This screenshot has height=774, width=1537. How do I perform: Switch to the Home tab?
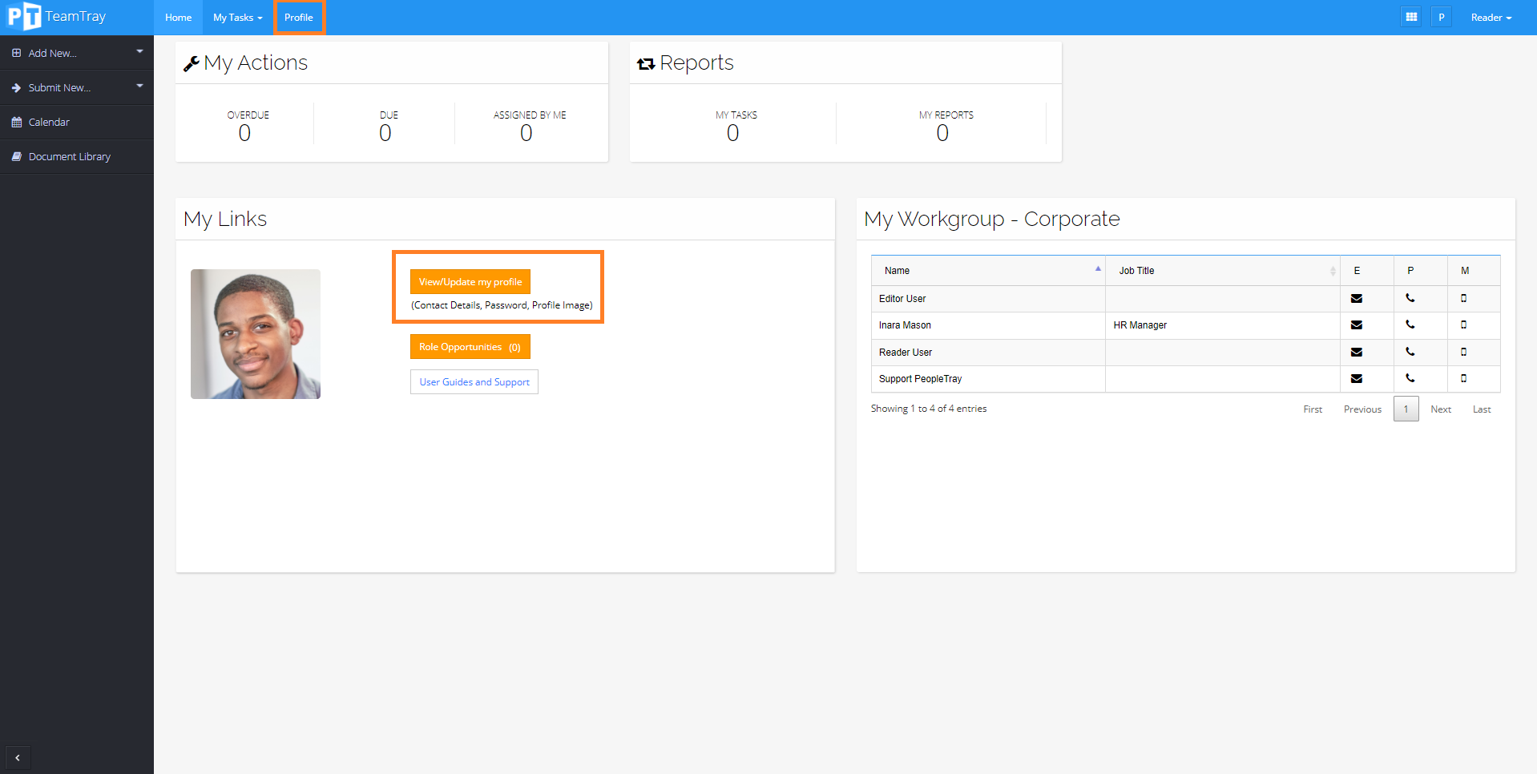177,17
